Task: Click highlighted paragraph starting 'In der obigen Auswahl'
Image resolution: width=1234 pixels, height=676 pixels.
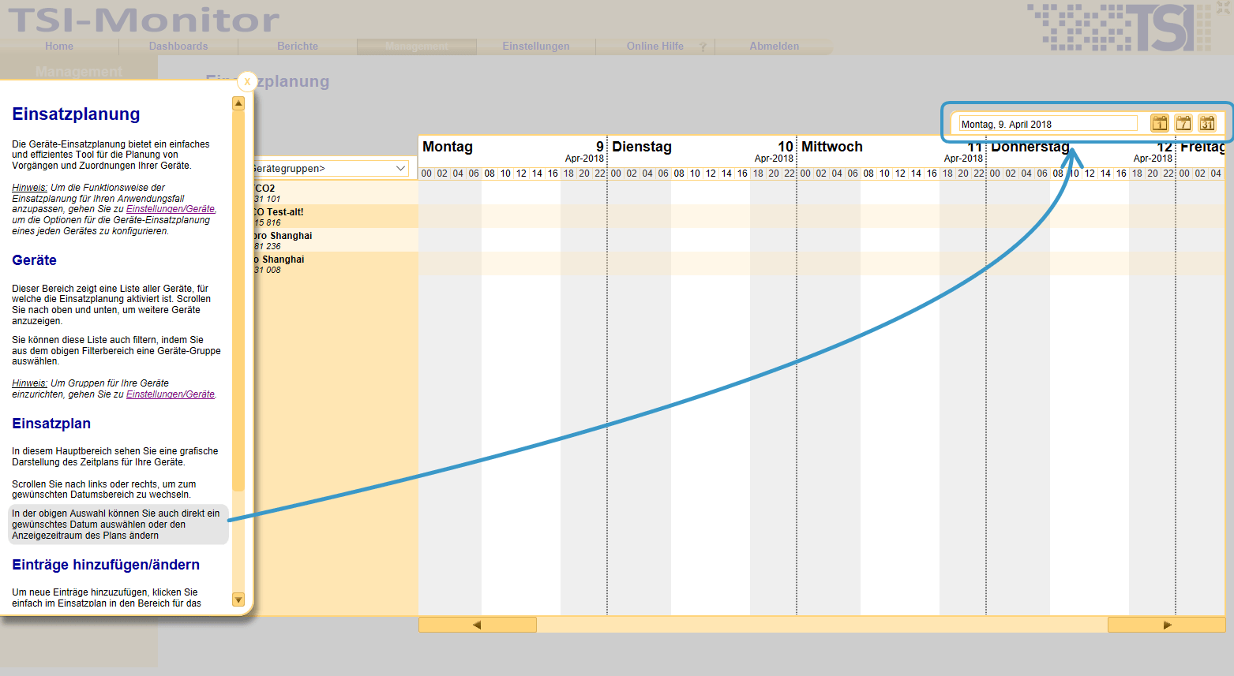Action: [118, 525]
